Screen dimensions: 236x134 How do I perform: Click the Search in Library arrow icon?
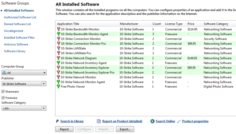coord(57,121)
